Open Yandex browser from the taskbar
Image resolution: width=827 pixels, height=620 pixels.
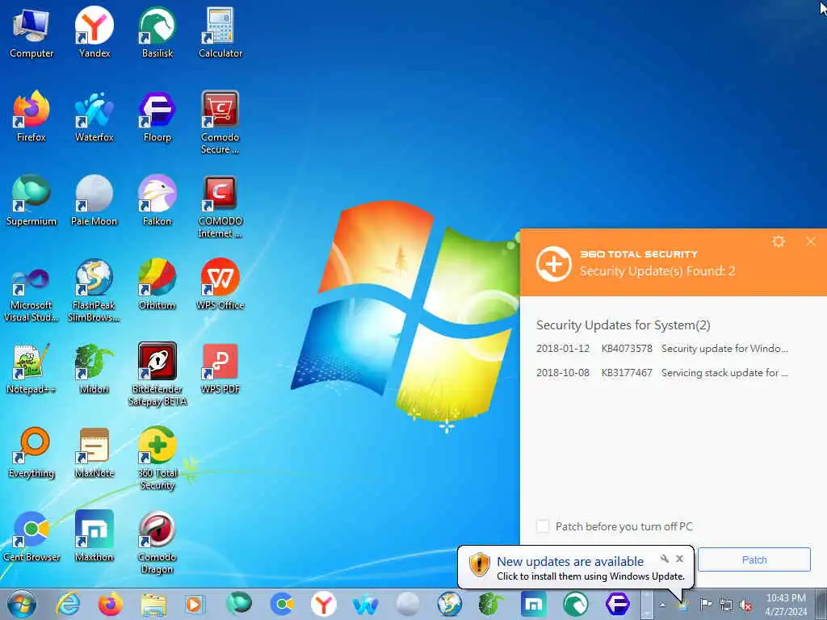(324, 604)
